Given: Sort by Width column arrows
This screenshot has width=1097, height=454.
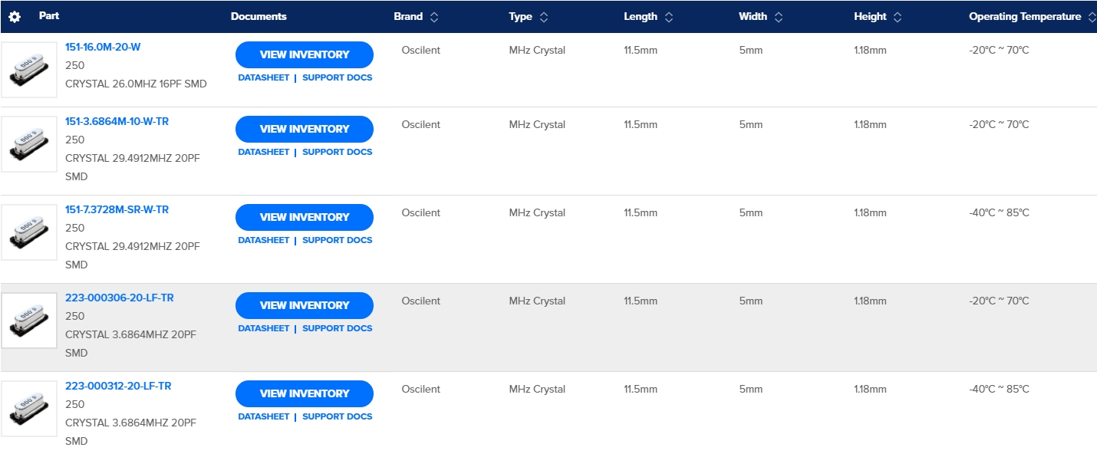Looking at the screenshot, I should [777, 17].
